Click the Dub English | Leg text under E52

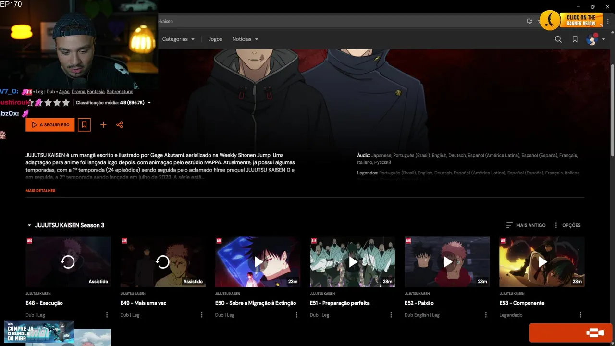[422, 315]
